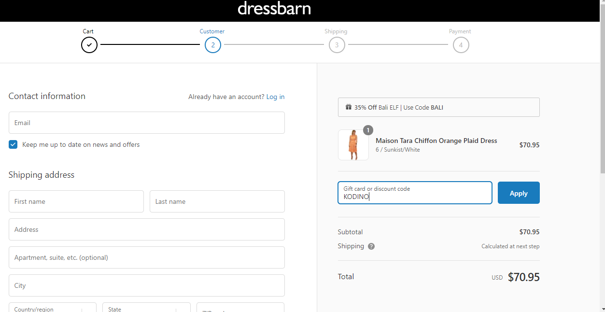The image size is (605, 312).
Task: Click the Email input field
Action: point(147,123)
